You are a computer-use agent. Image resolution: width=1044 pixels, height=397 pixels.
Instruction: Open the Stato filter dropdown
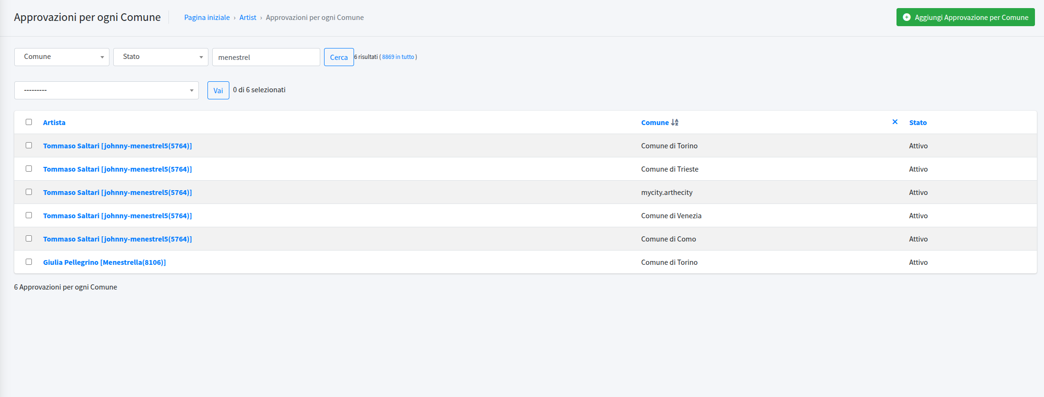tap(161, 57)
